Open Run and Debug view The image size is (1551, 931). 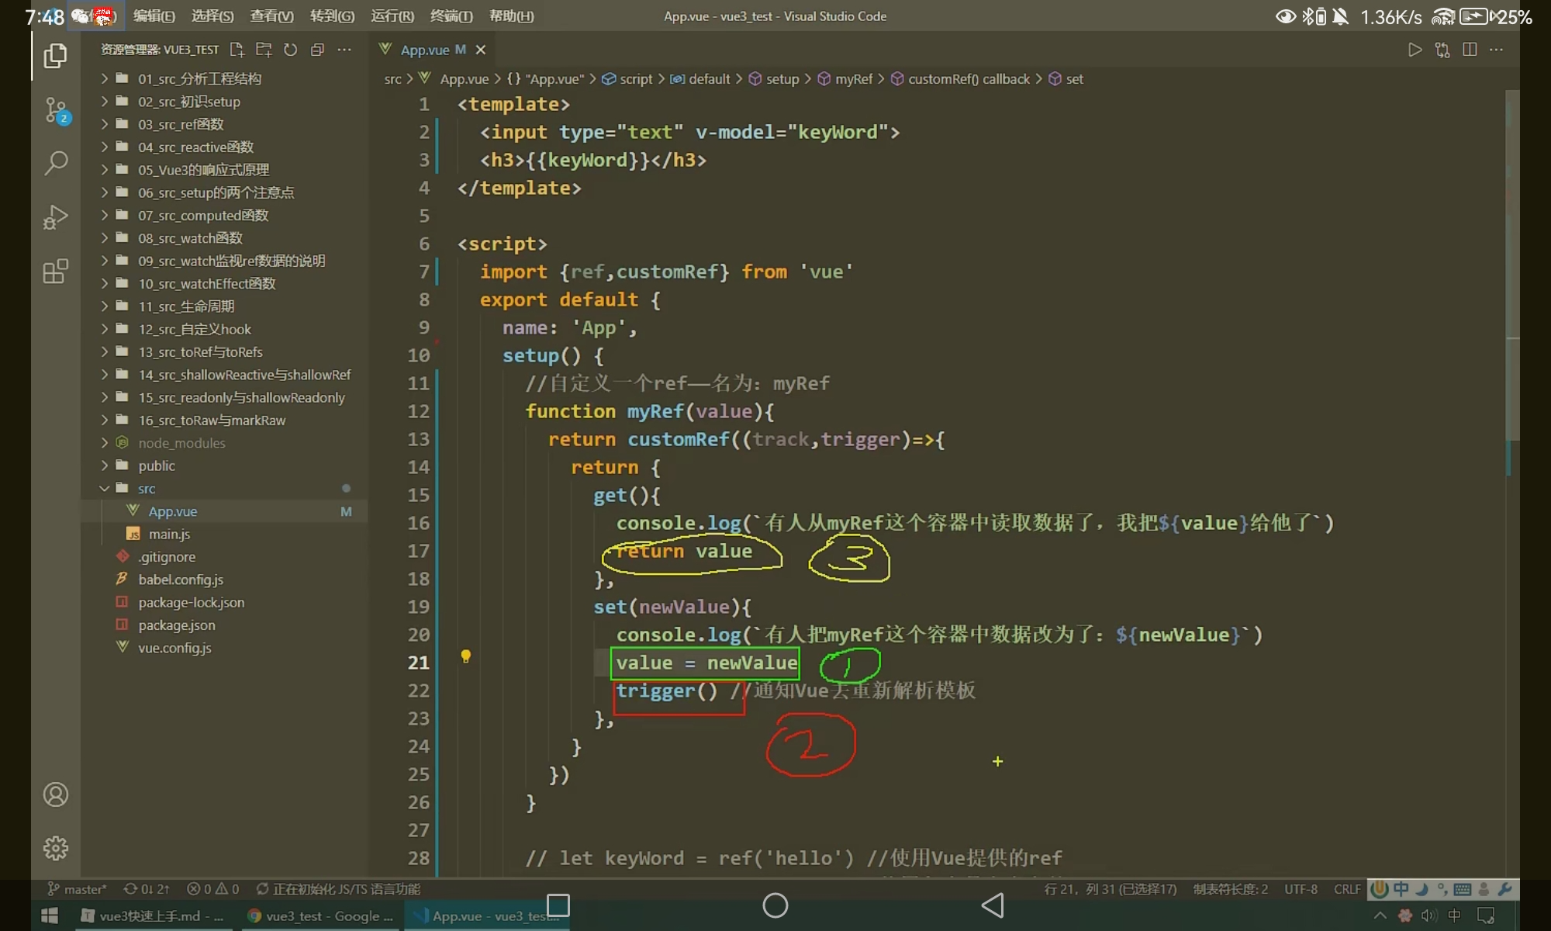(56, 217)
